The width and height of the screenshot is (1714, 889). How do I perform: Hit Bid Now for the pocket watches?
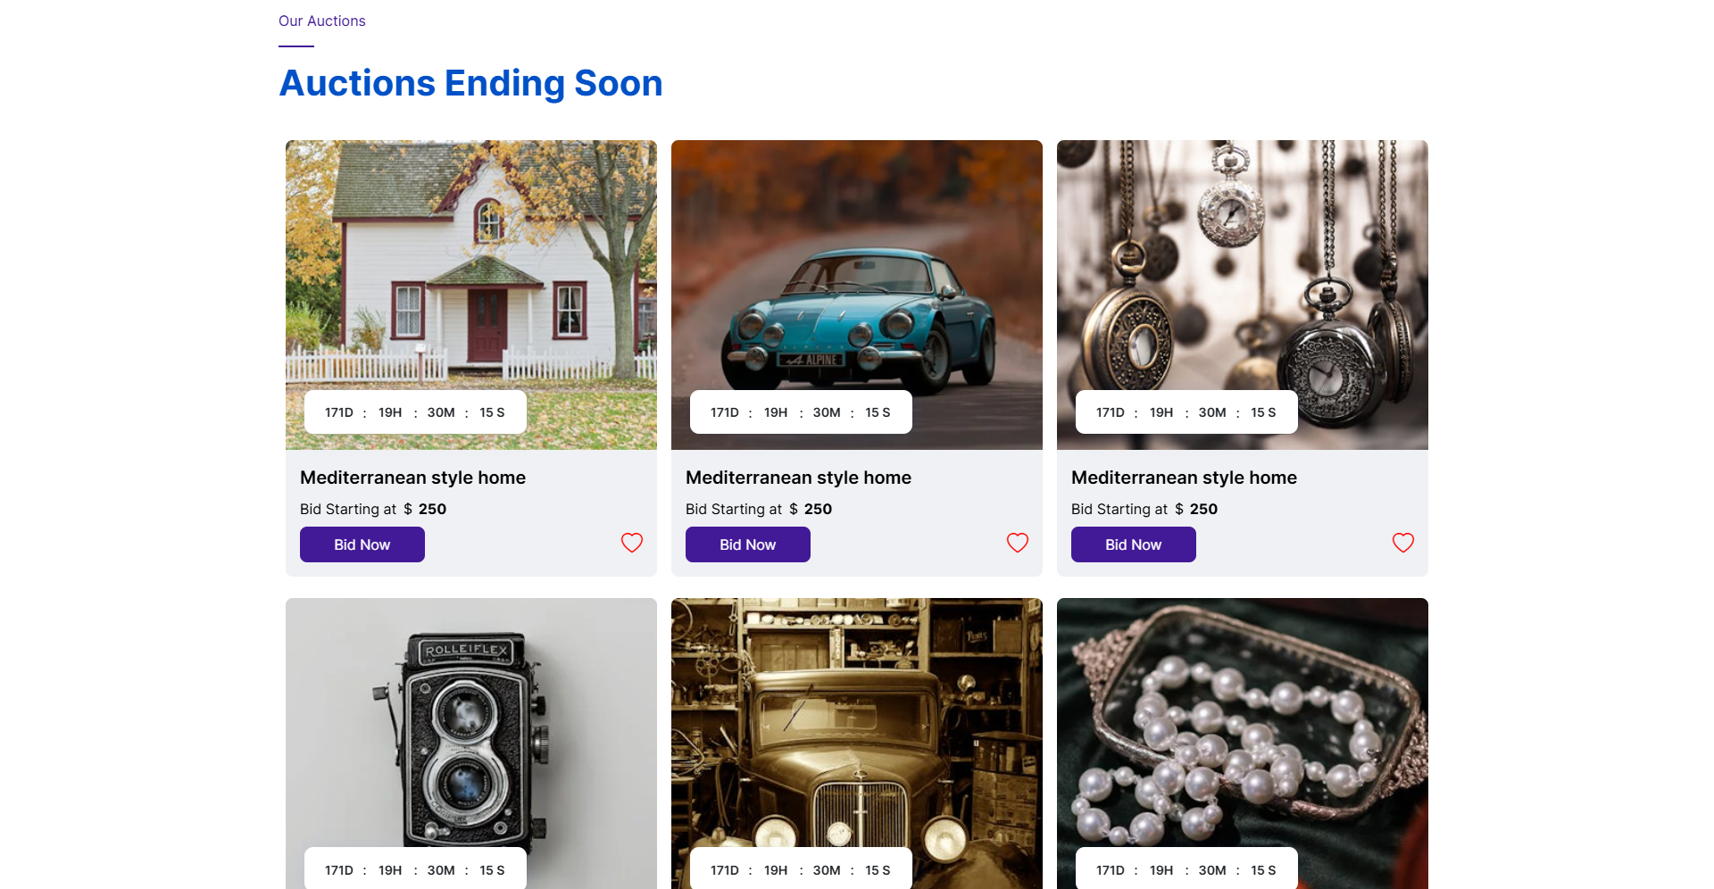[x=1134, y=544]
